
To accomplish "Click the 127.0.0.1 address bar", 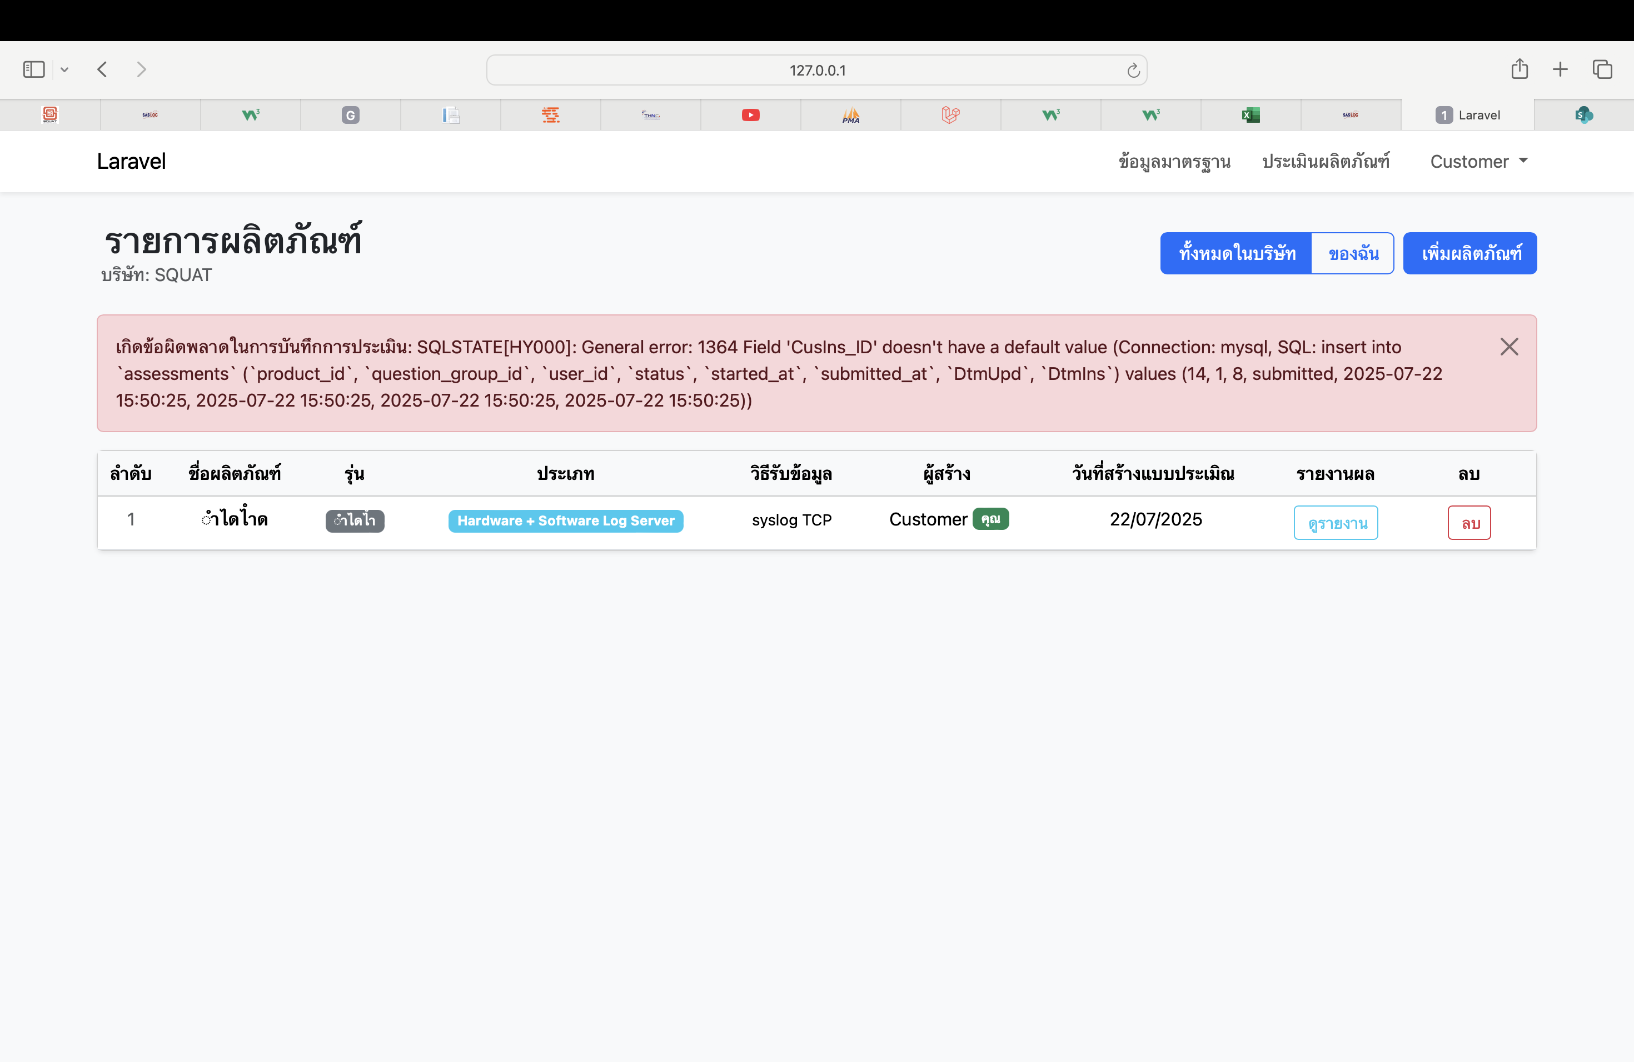I will (816, 70).
